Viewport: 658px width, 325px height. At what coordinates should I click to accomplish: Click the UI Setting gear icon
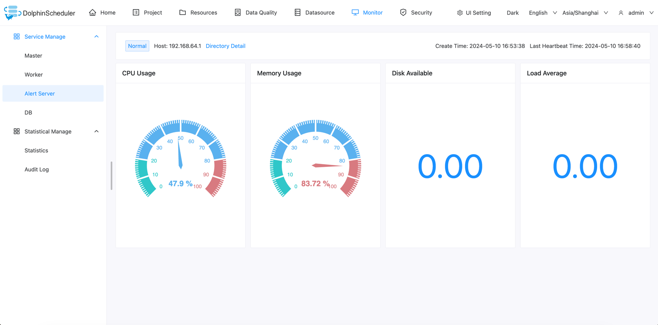(x=460, y=13)
